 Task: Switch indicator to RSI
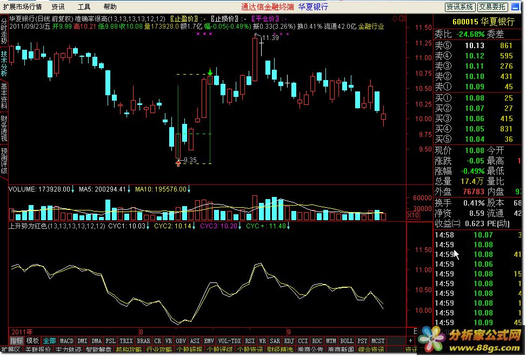250,341
